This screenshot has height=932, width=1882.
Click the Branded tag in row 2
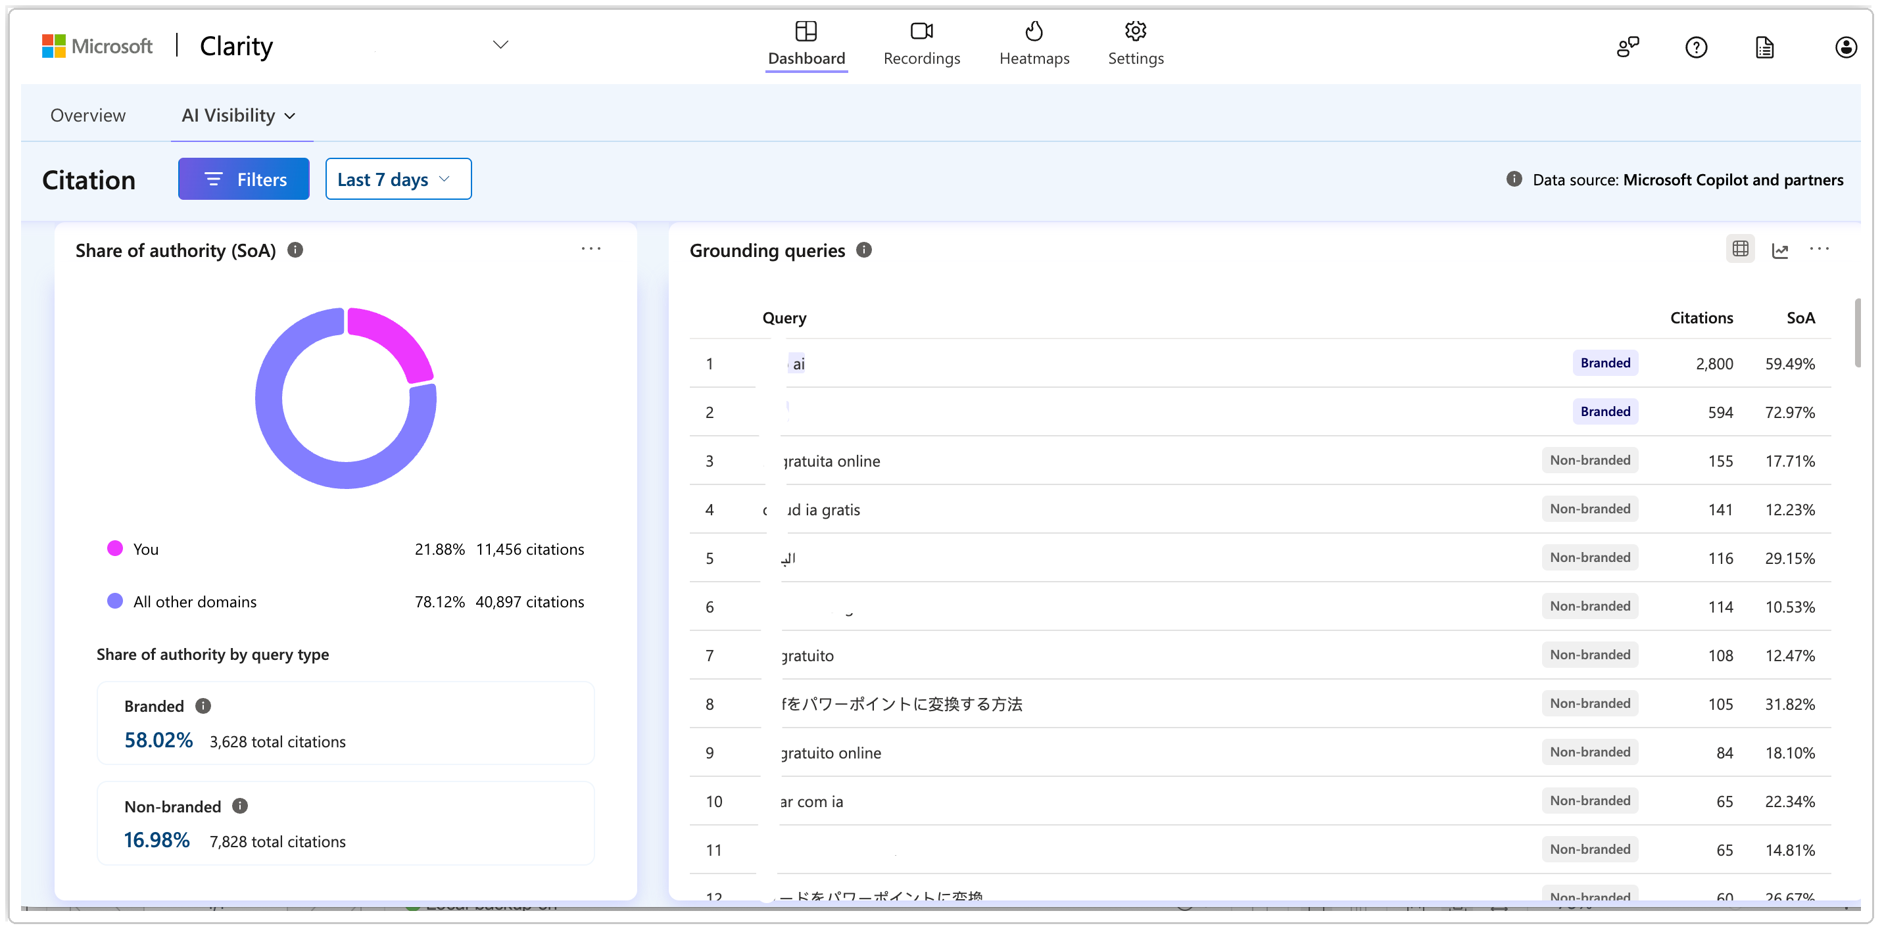pyautogui.click(x=1605, y=411)
